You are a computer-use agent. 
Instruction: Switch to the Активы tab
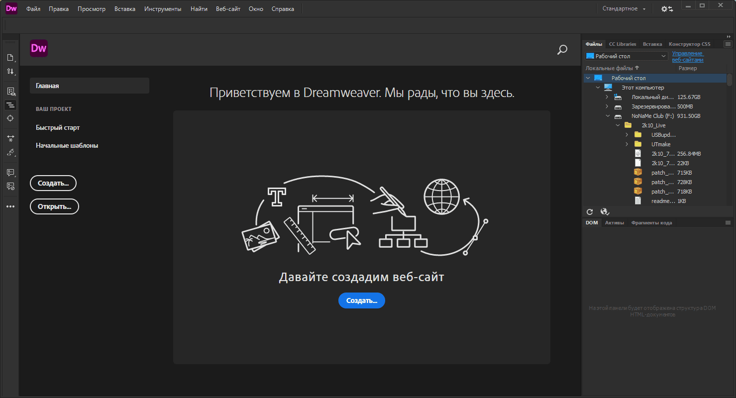[615, 222]
